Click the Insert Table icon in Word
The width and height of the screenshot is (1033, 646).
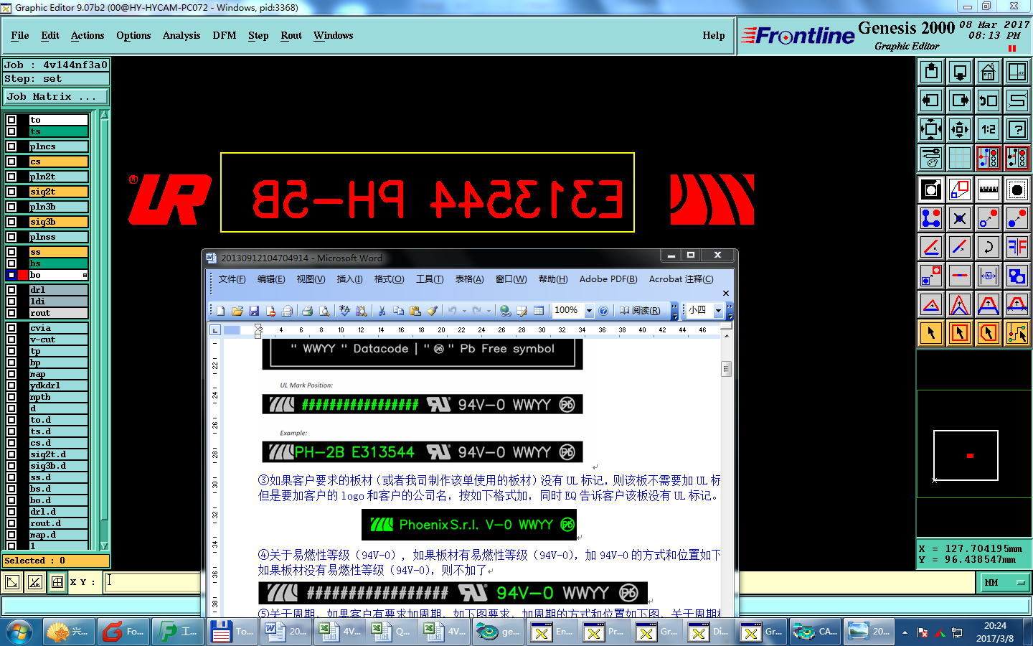[x=539, y=311]
